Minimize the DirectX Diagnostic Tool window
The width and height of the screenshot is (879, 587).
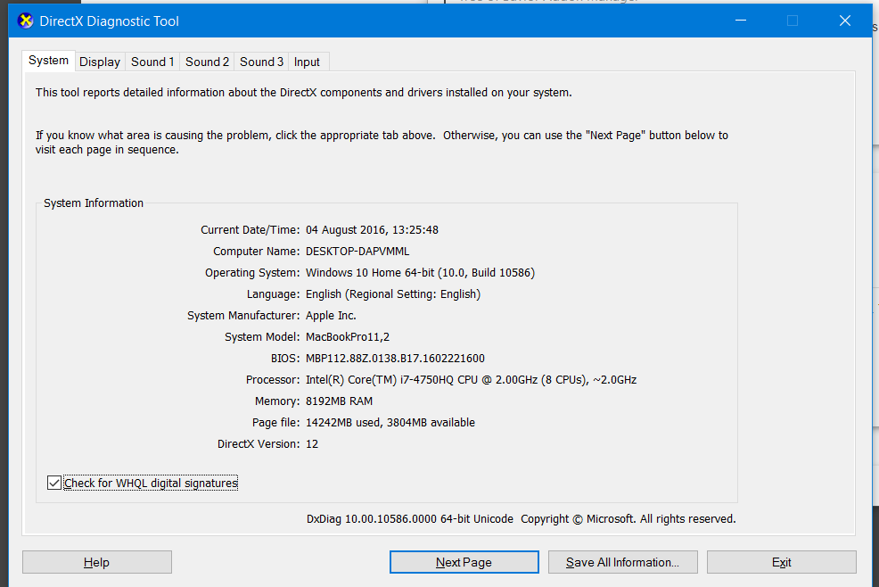[x=739, y=21]
